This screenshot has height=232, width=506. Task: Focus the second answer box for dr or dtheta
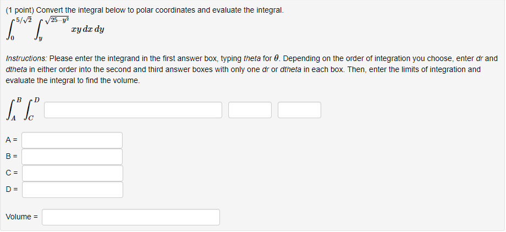[x=250, y=110]
